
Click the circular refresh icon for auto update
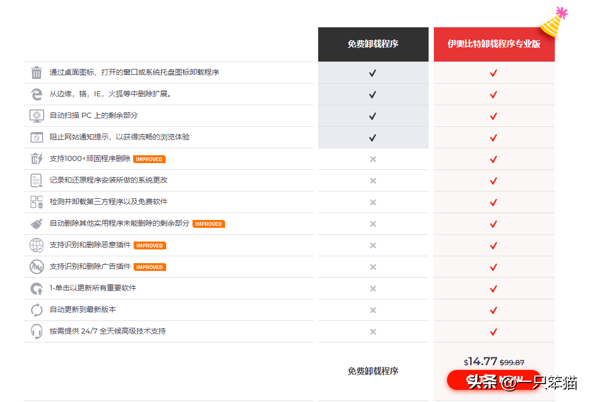(36, 310)
